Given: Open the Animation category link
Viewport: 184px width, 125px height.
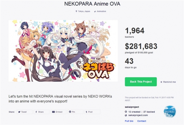Looking at the screenshot, I should 101,11.
